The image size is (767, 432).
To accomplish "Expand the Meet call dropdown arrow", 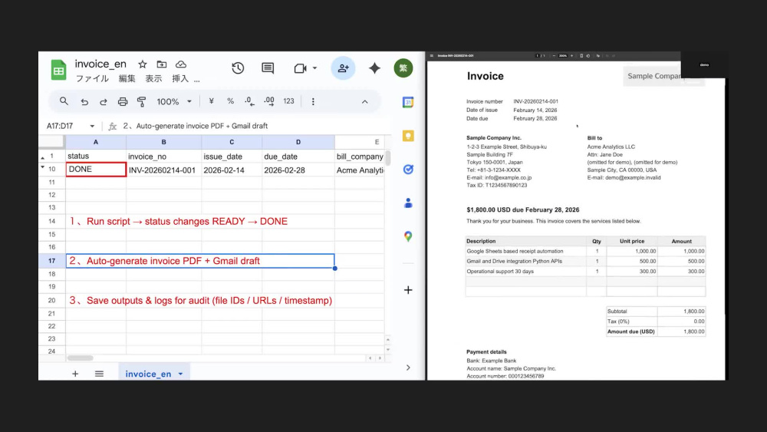I will point(314,68).
